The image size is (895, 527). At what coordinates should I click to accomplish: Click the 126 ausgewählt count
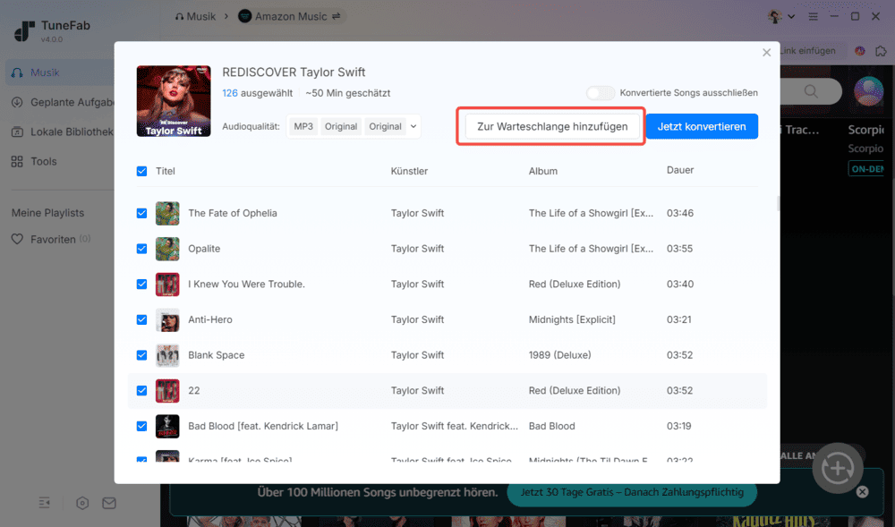pyautogui.click(x=258, y=93)
